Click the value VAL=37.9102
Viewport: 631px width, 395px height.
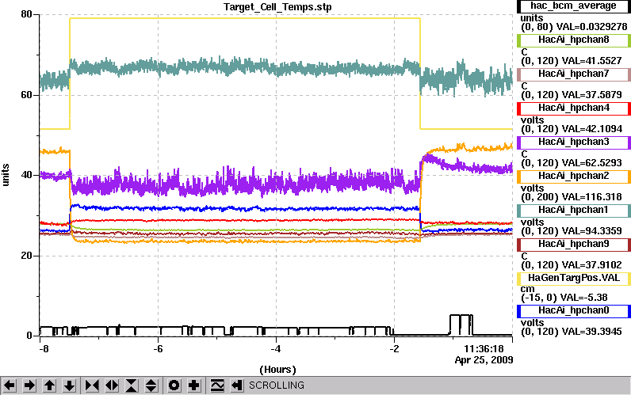click(x=591, y=265)
